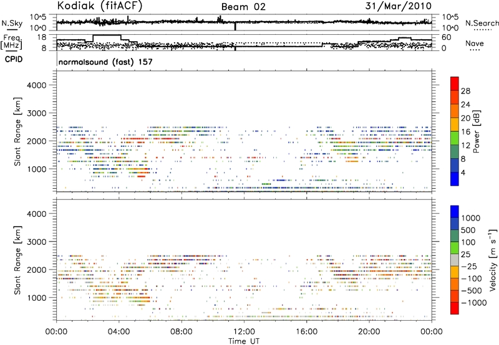Viewport: 499px width, 345px height.
Task: Click the "Velocity [m s-1]" colorbar title
Action: tap(493, 260)
